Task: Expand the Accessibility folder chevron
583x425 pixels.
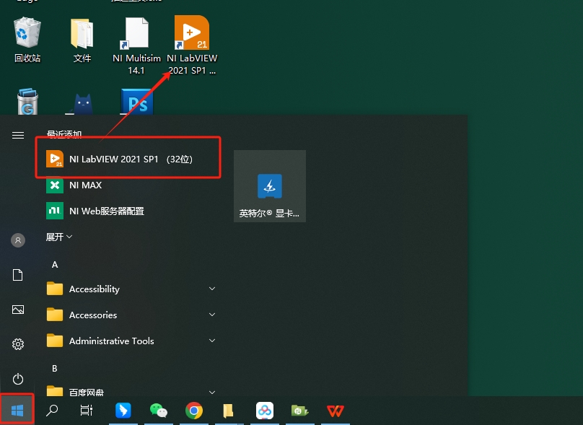Action: tap(212, 289)
